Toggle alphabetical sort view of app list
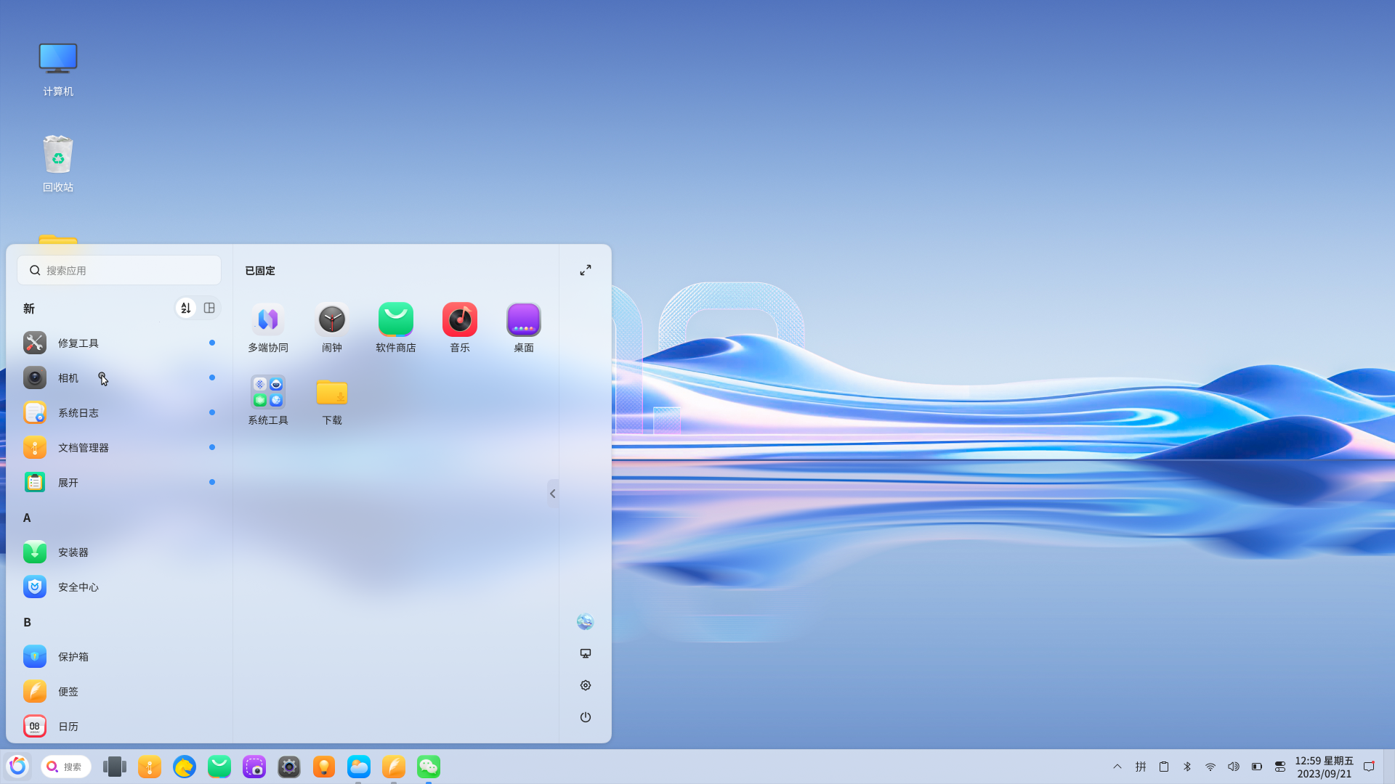The width and height of the screenshot is (1395, 784). [186, 308]
